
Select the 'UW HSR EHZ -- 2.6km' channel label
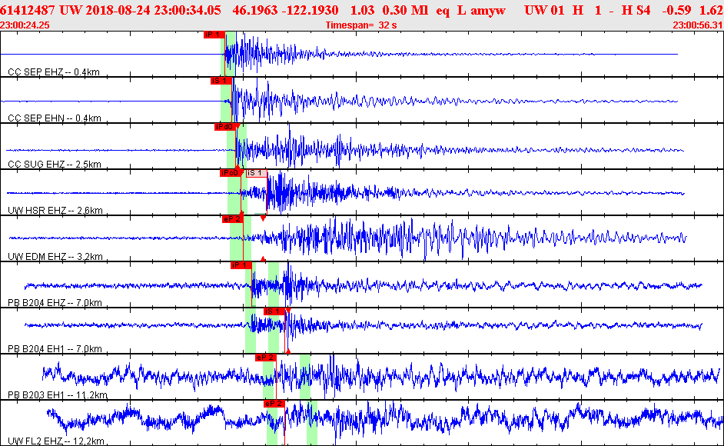pyautogui.click(x=55, y=211)
